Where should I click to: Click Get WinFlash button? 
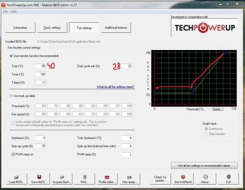pyautogui.click(x=183, y=179)
